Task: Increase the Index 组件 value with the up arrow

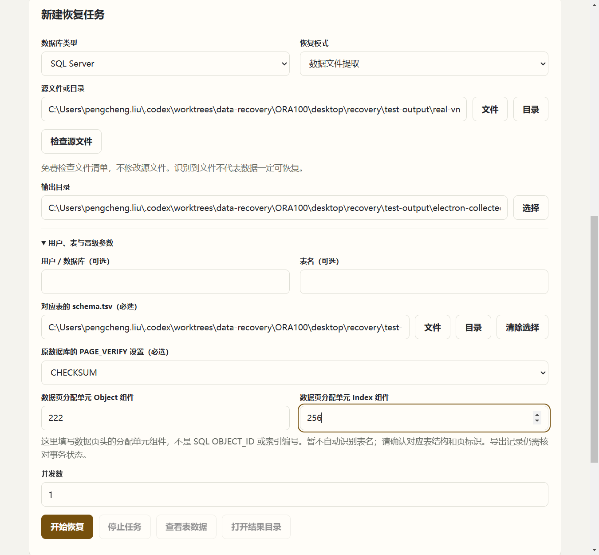Action: 537,415
